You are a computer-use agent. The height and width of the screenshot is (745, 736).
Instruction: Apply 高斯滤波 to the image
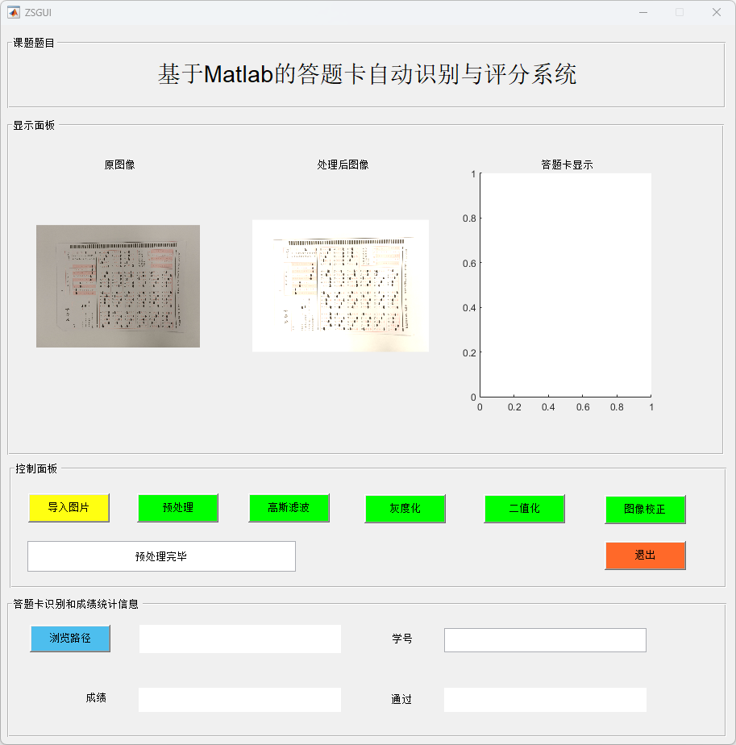(x=289, y=508)
